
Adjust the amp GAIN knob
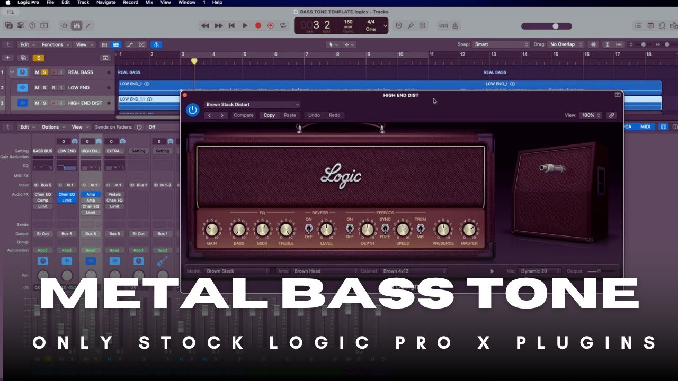coord(211,230)
